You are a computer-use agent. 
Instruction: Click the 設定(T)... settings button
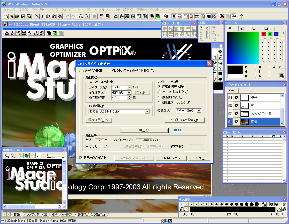click(x=141, y=92)
